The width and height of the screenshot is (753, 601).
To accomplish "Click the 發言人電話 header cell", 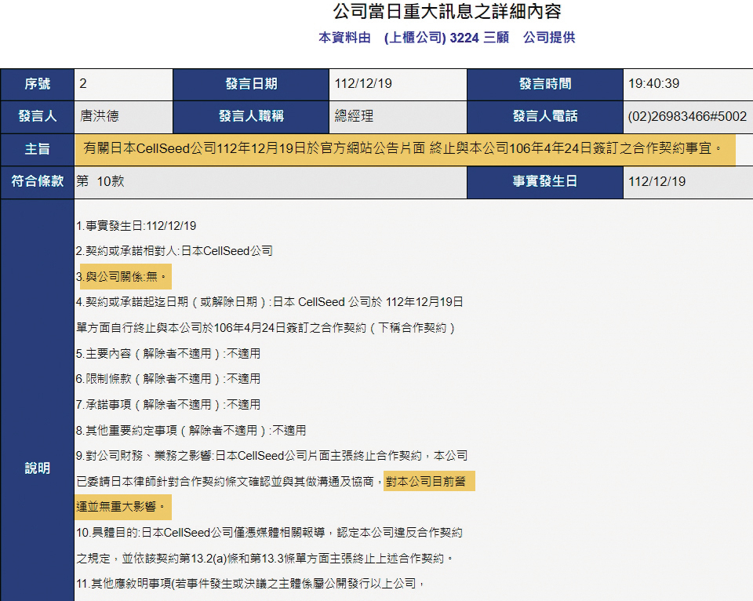I will click(x=545, y=117).
